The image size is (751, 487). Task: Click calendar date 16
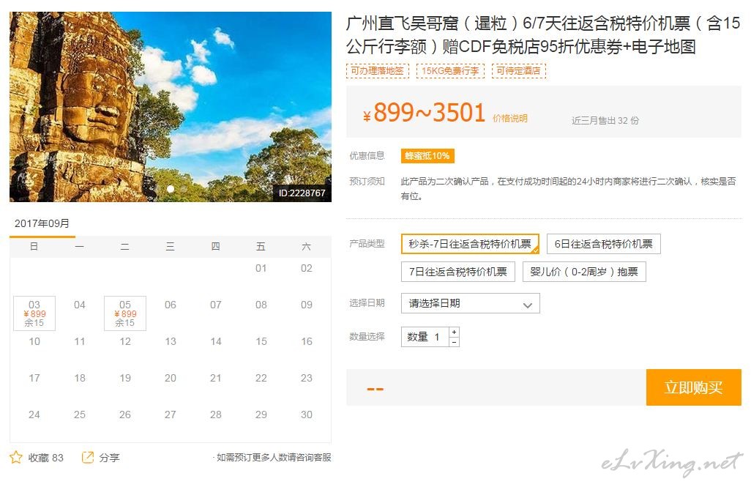pos(307,342)
